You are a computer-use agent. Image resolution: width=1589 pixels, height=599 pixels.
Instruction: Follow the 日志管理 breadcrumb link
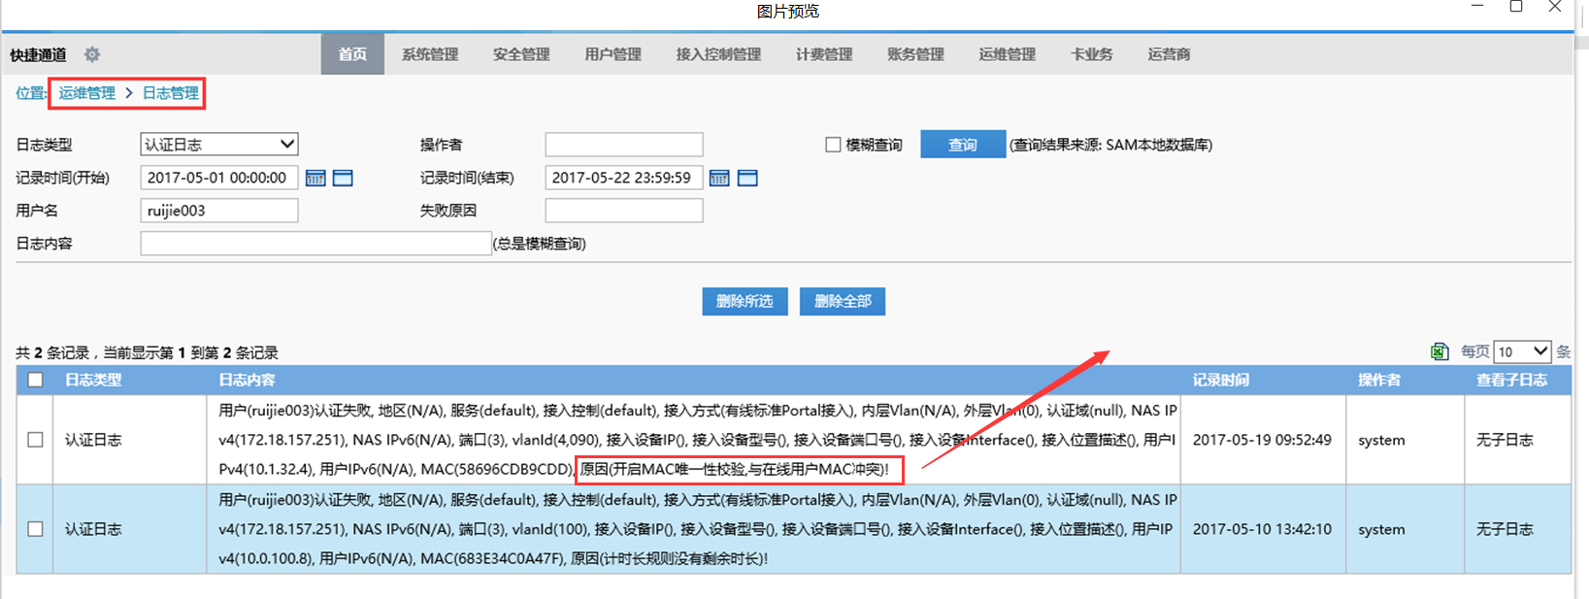click(171, 93)
